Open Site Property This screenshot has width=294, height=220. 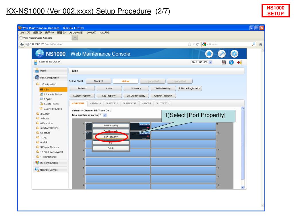(x=109, y=96)
